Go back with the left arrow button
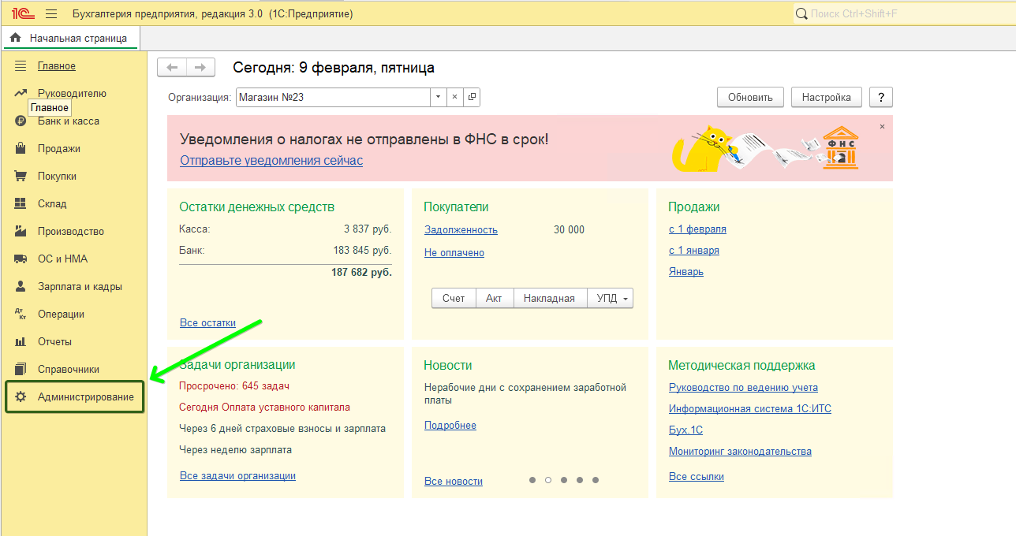 click(x=172, y=68)
